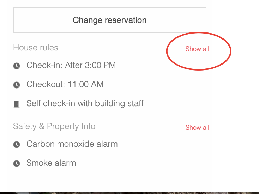Click the icon beside Smoke alarm
Viewport: 259px width, 194px height.
tap(17, 164)
